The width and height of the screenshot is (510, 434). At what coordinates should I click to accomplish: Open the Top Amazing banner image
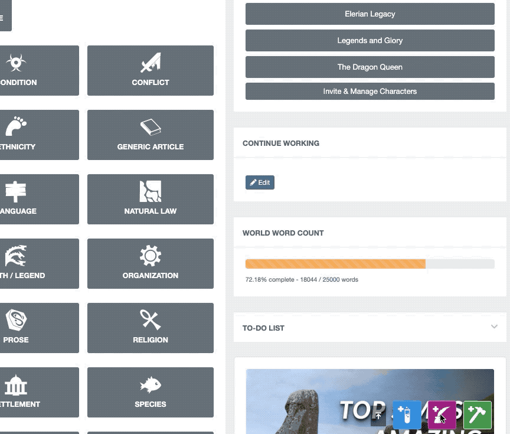point(370,402)
